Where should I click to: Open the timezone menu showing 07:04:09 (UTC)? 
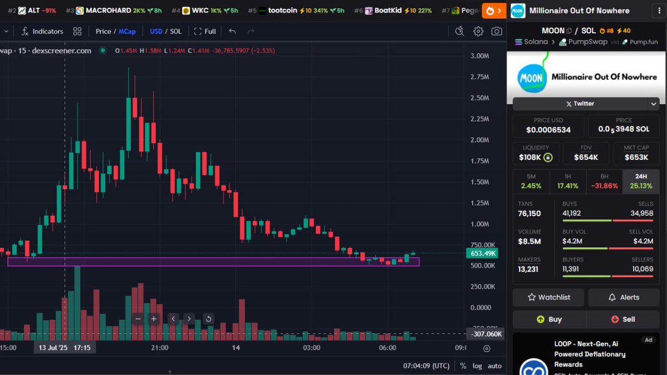(426, 366)
